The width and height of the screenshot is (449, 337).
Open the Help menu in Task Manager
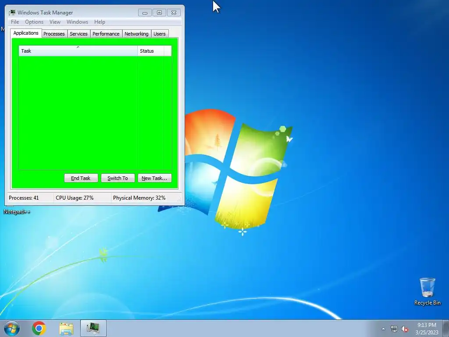[x=100, y=22]
